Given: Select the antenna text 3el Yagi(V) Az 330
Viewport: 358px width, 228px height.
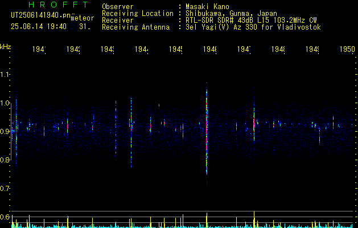Looking at the screenshot, I should (x=222, y=27).
